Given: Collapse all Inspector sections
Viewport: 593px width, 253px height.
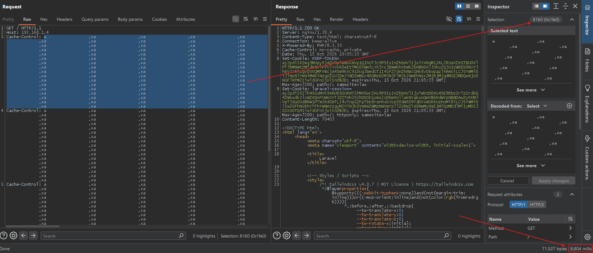Looking at the screenshot, I should pos(566,6).
